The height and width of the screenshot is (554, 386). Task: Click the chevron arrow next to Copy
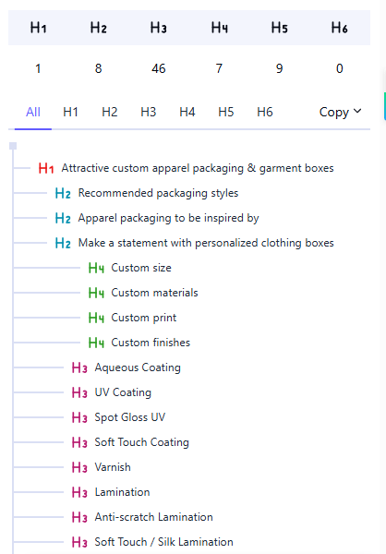tap(357, 112)
